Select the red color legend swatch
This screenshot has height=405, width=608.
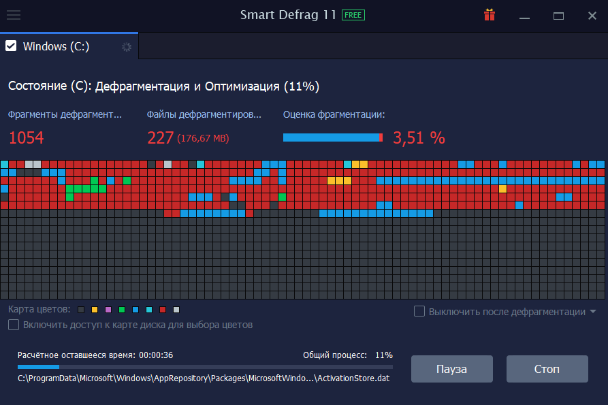click(163, 310)
